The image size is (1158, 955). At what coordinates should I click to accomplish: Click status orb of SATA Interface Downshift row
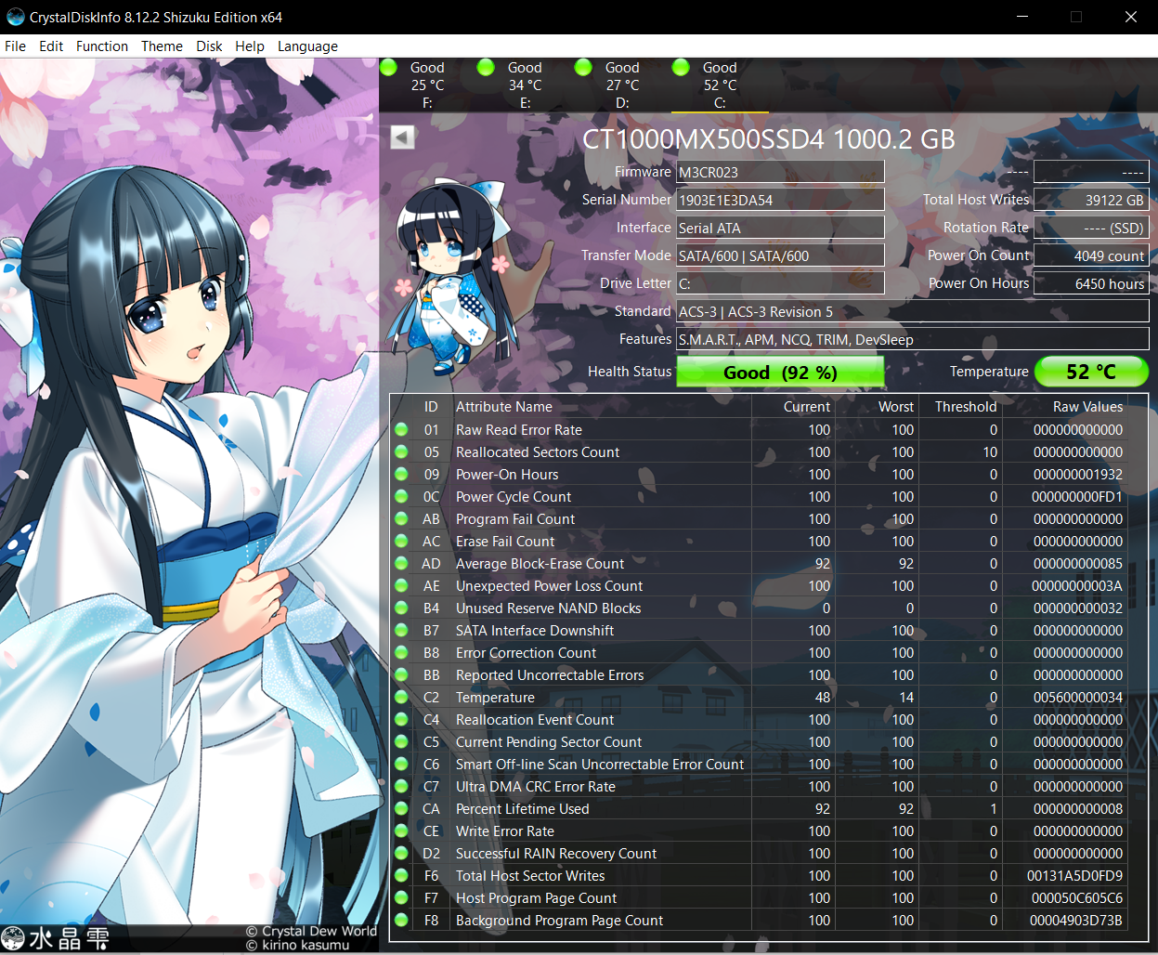pyautogui.click(x=401, y=630)
